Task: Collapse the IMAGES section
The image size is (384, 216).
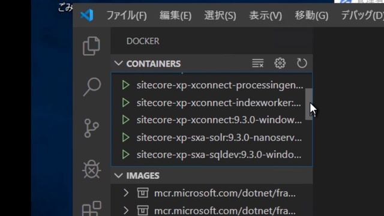Action: (119, 175)
